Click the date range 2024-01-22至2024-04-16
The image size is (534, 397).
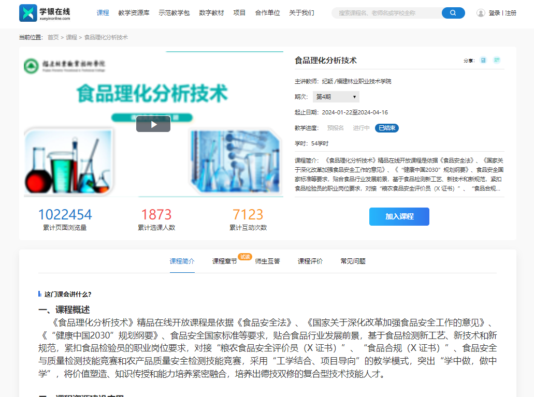(355, 112)
